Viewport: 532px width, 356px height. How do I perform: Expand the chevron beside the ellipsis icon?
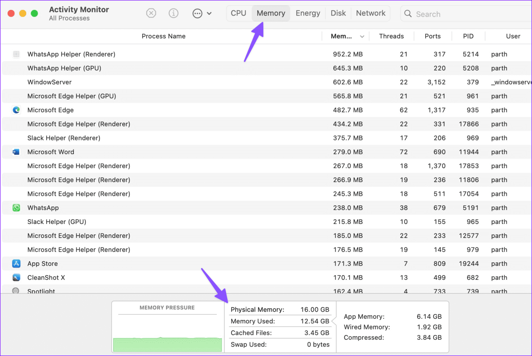click(x=209, y=14)
